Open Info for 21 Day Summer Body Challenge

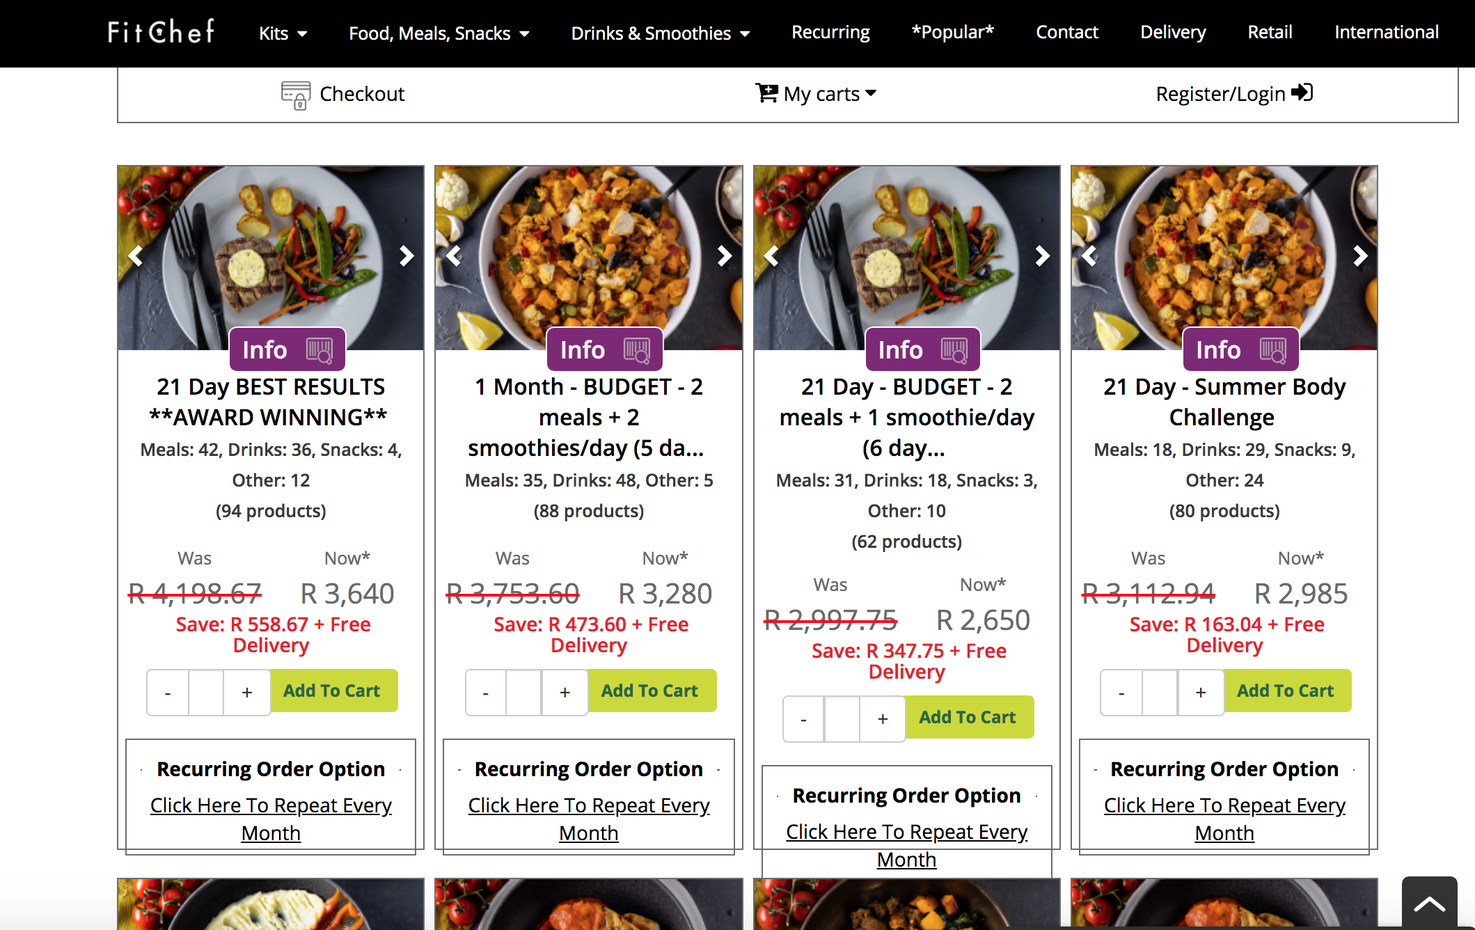1240,349
